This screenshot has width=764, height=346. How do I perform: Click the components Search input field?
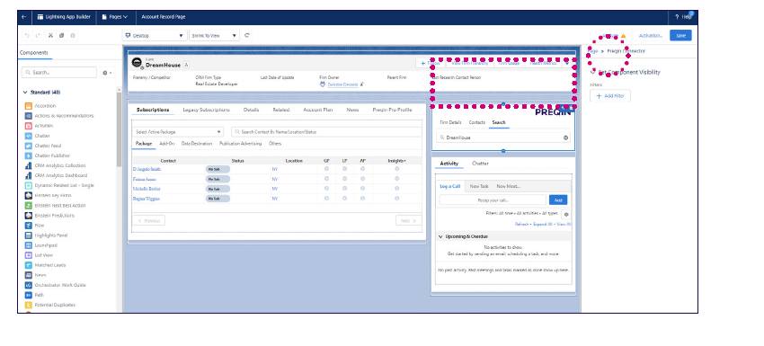click(x=59, y=73)
